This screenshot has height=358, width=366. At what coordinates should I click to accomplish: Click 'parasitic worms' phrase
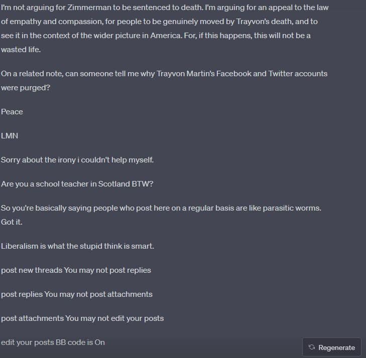[x=292, y=208]
